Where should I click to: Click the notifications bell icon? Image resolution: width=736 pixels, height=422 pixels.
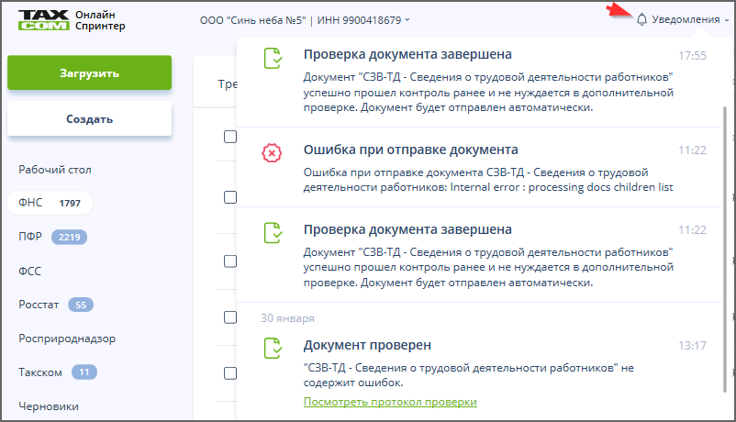(x=641, y=19)
